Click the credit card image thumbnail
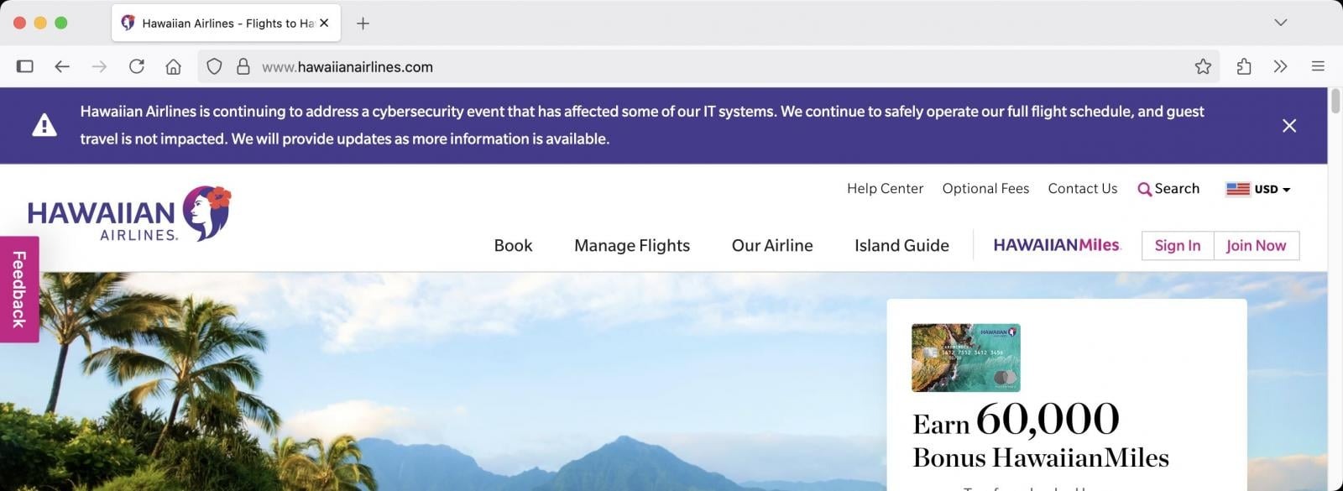This screenshot has height=491, width=1343. (x=965, y=358)
